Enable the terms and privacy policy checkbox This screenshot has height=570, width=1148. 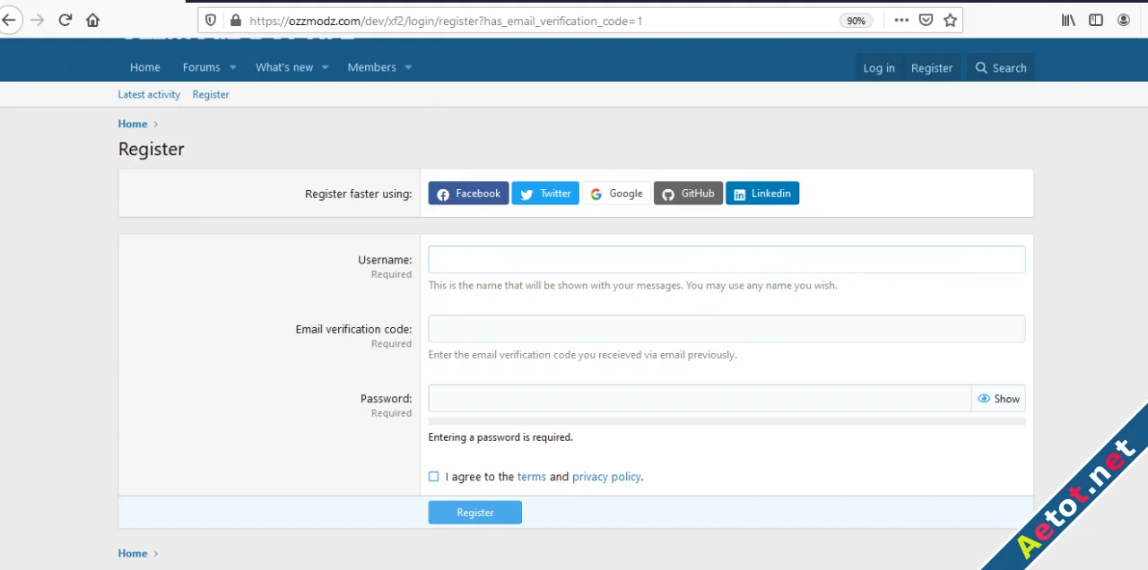click(433, 476)
